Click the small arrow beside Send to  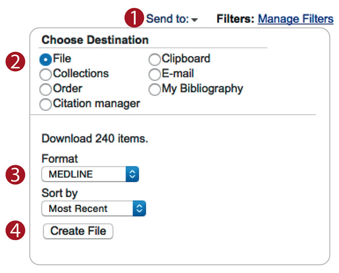(195, 20)
